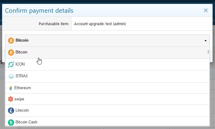Click the green Bitcoin Cash logo
This screenshot has width=215, height=129.
(11, 122)
